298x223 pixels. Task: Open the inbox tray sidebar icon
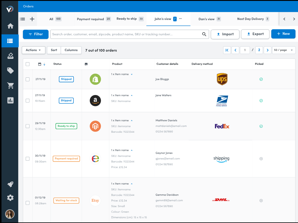tap(11, 56)
